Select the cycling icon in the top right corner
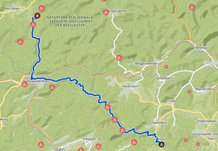Viewport: 218px width, 151px height. (192, 7)
